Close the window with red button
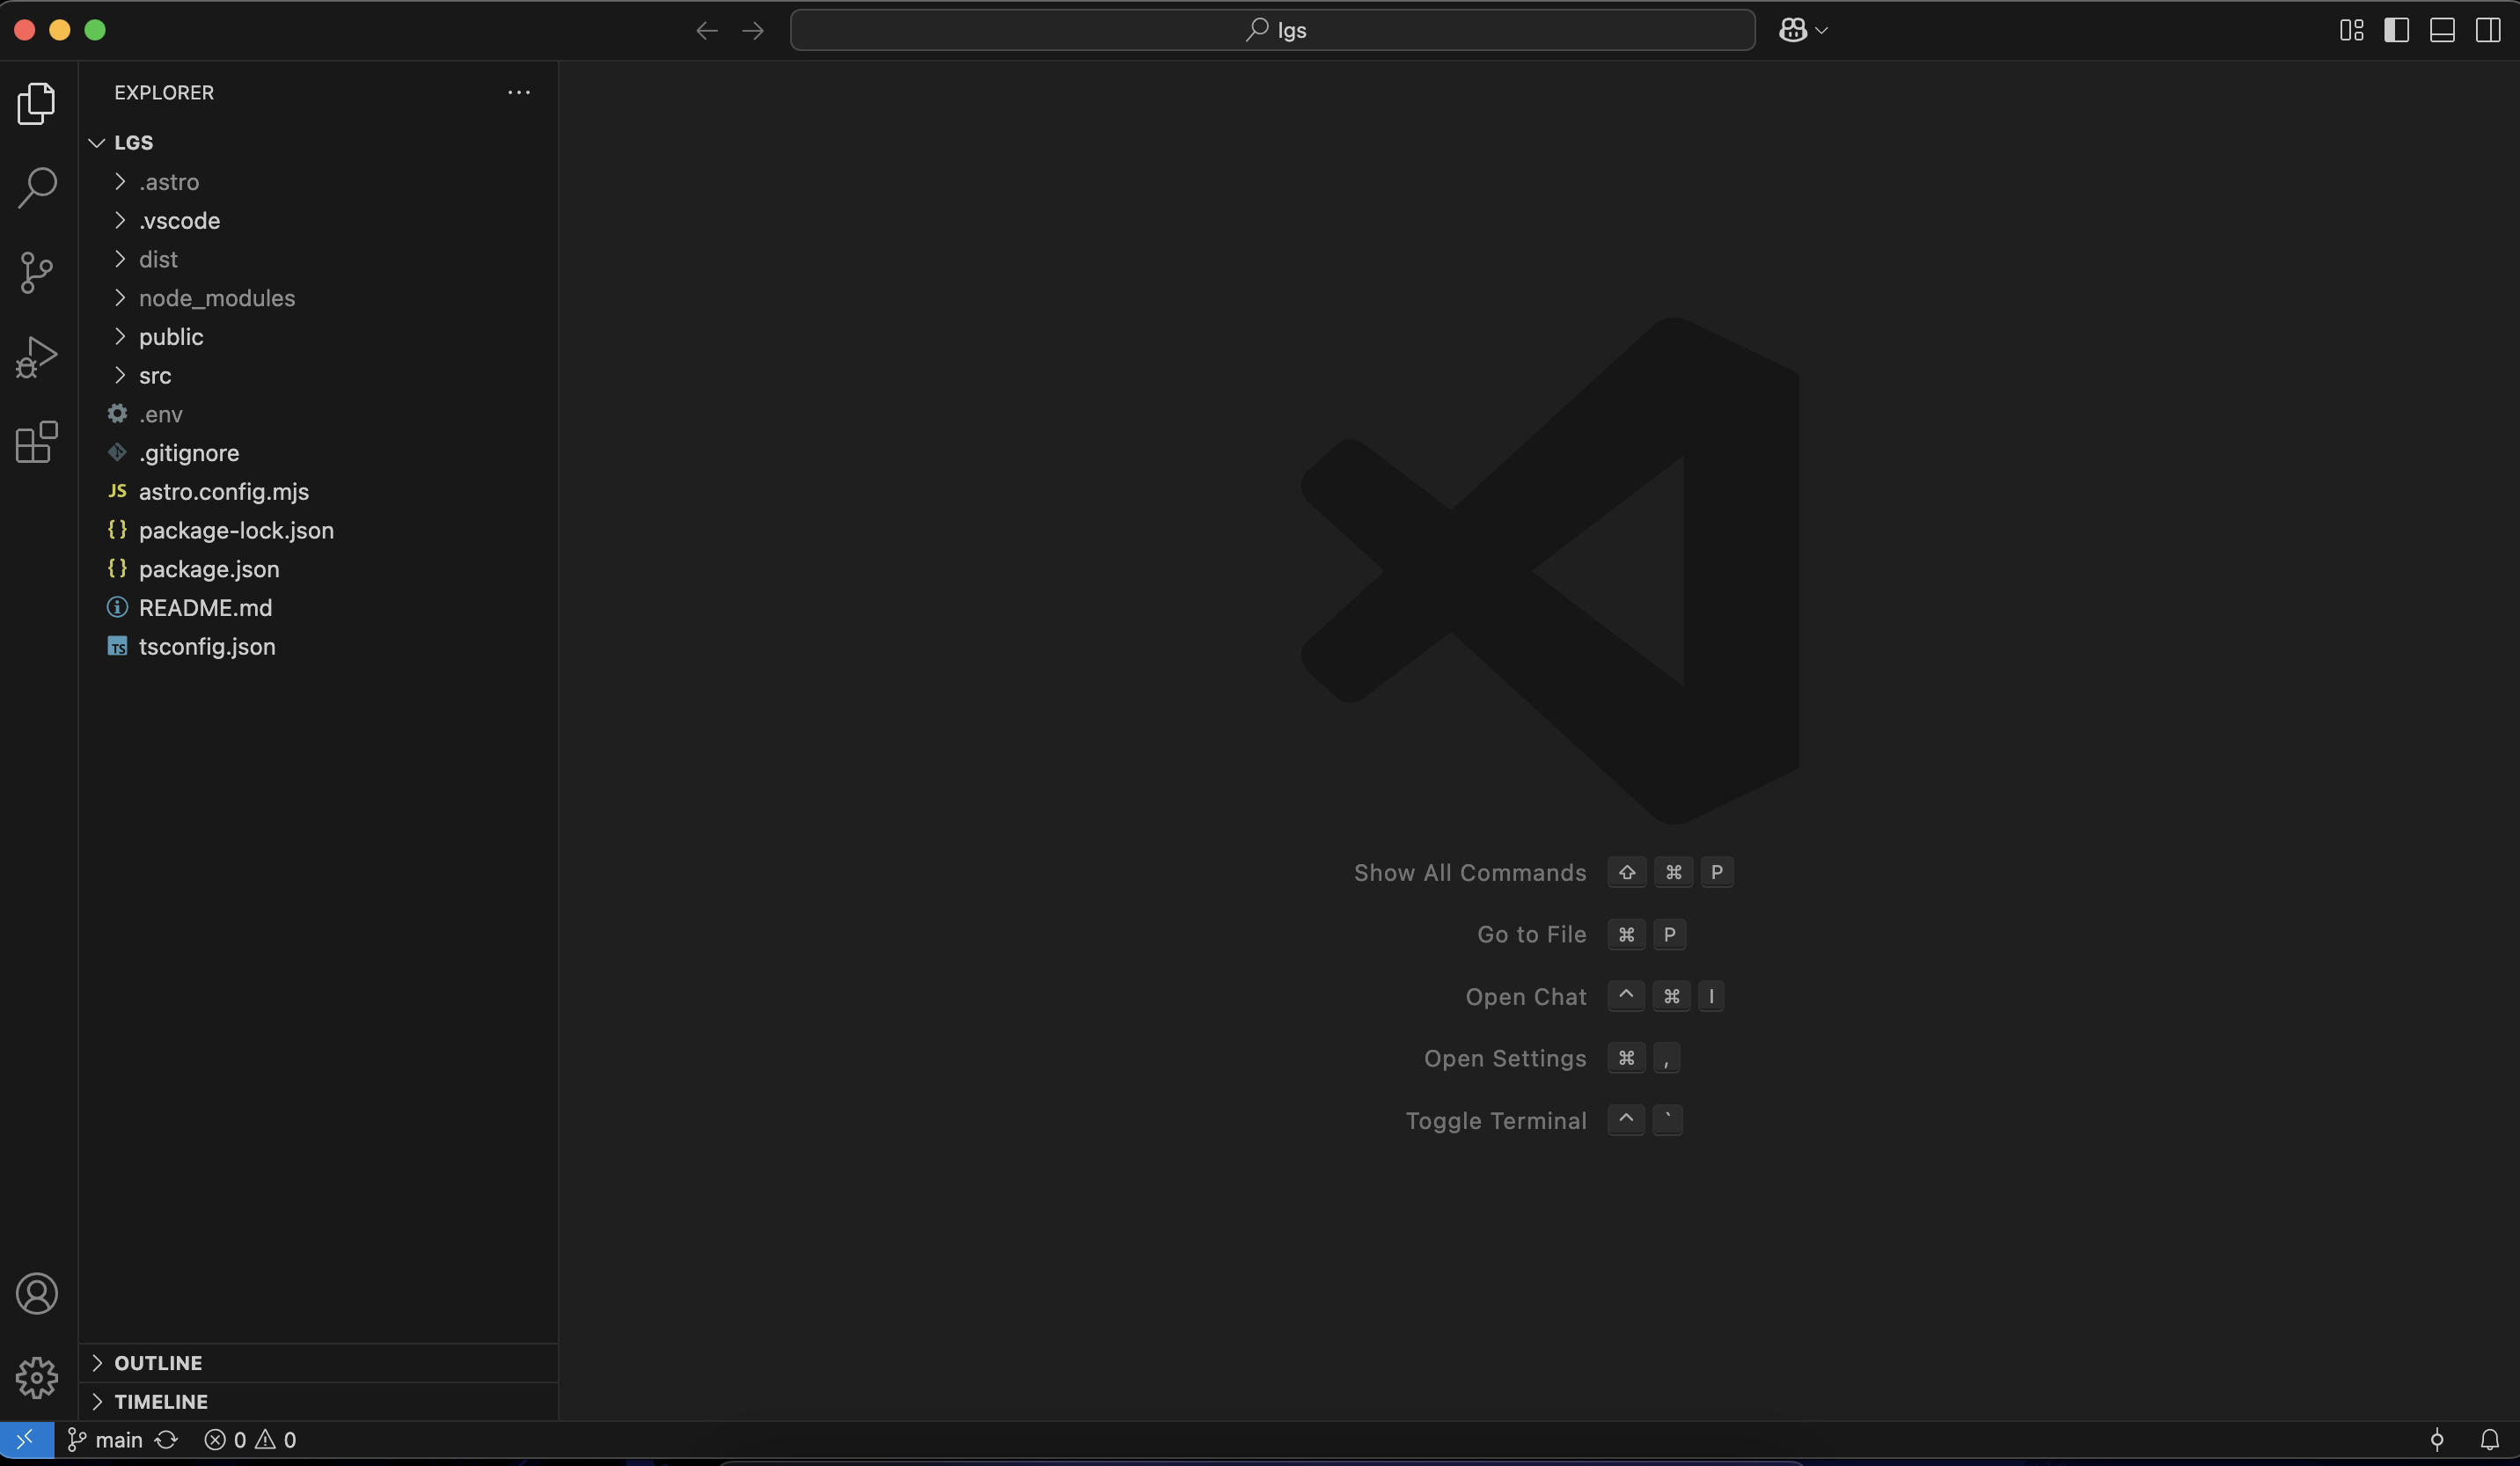 (25, 30)
